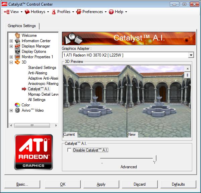201x193 pixels.
Task: Pause the 3D preview animation
Action: 188,75
